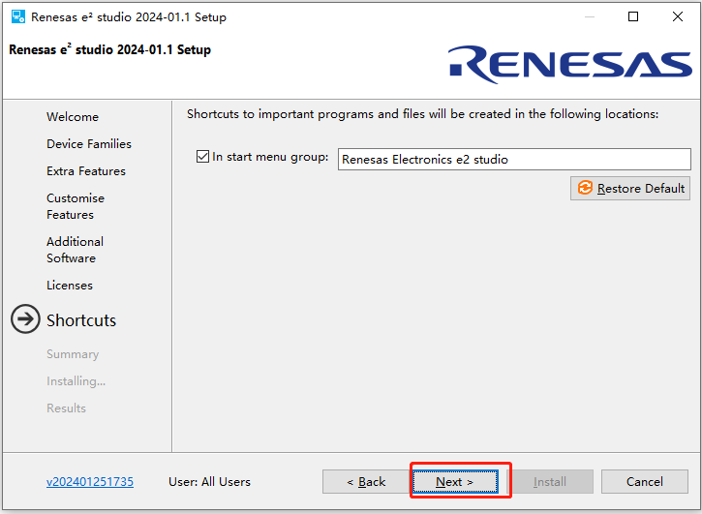Screen dimensions: 702x514
Task: Select the greyed-out Summary step
Action: click(x=73, y=354)
